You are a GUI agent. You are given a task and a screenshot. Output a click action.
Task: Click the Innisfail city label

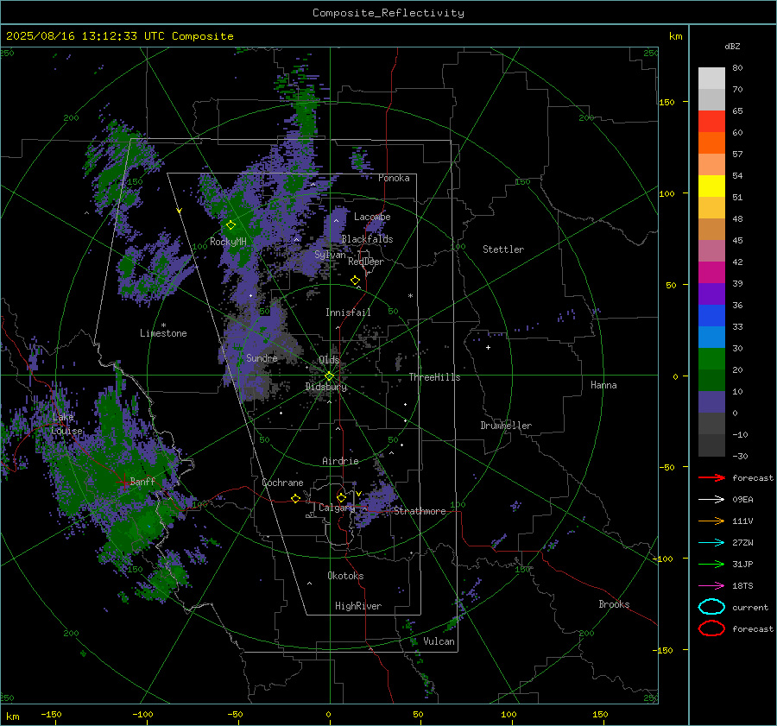click(x=348, y=312)
